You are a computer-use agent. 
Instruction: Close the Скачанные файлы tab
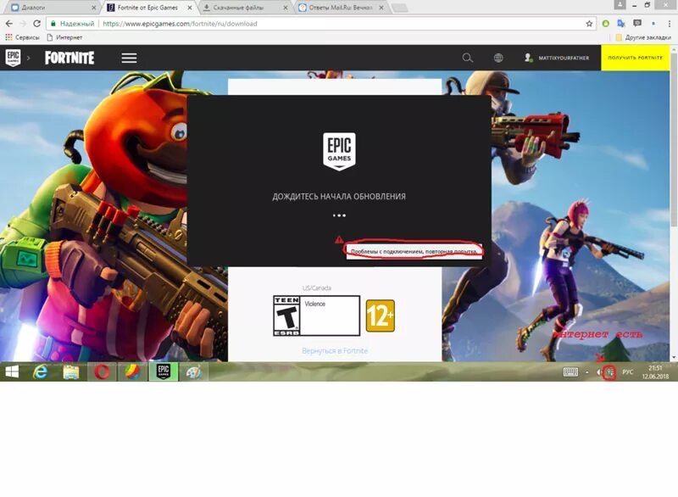pos(286,8)
